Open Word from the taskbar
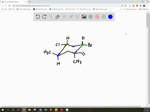 pyautogui.click(x=40, y=110)
